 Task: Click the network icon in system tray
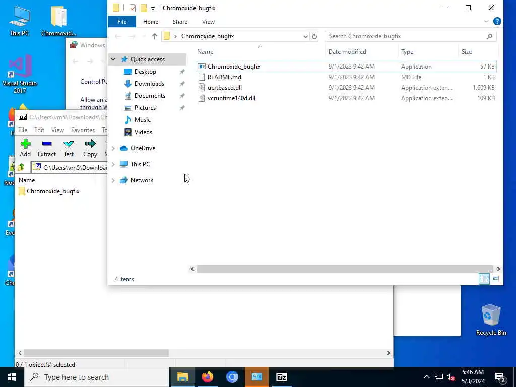point(438,377)
